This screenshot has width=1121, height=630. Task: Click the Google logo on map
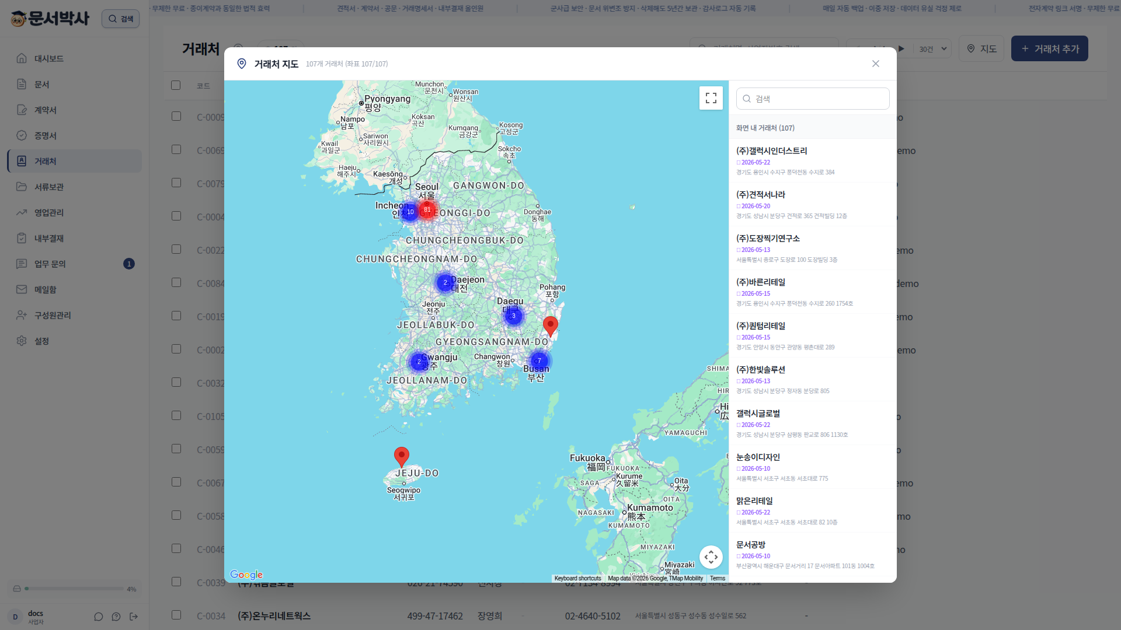click(246, 575)
